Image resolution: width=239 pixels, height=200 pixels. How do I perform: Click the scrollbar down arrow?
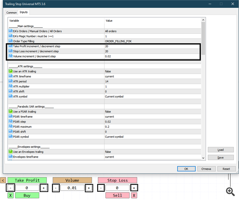coord(203,158)
